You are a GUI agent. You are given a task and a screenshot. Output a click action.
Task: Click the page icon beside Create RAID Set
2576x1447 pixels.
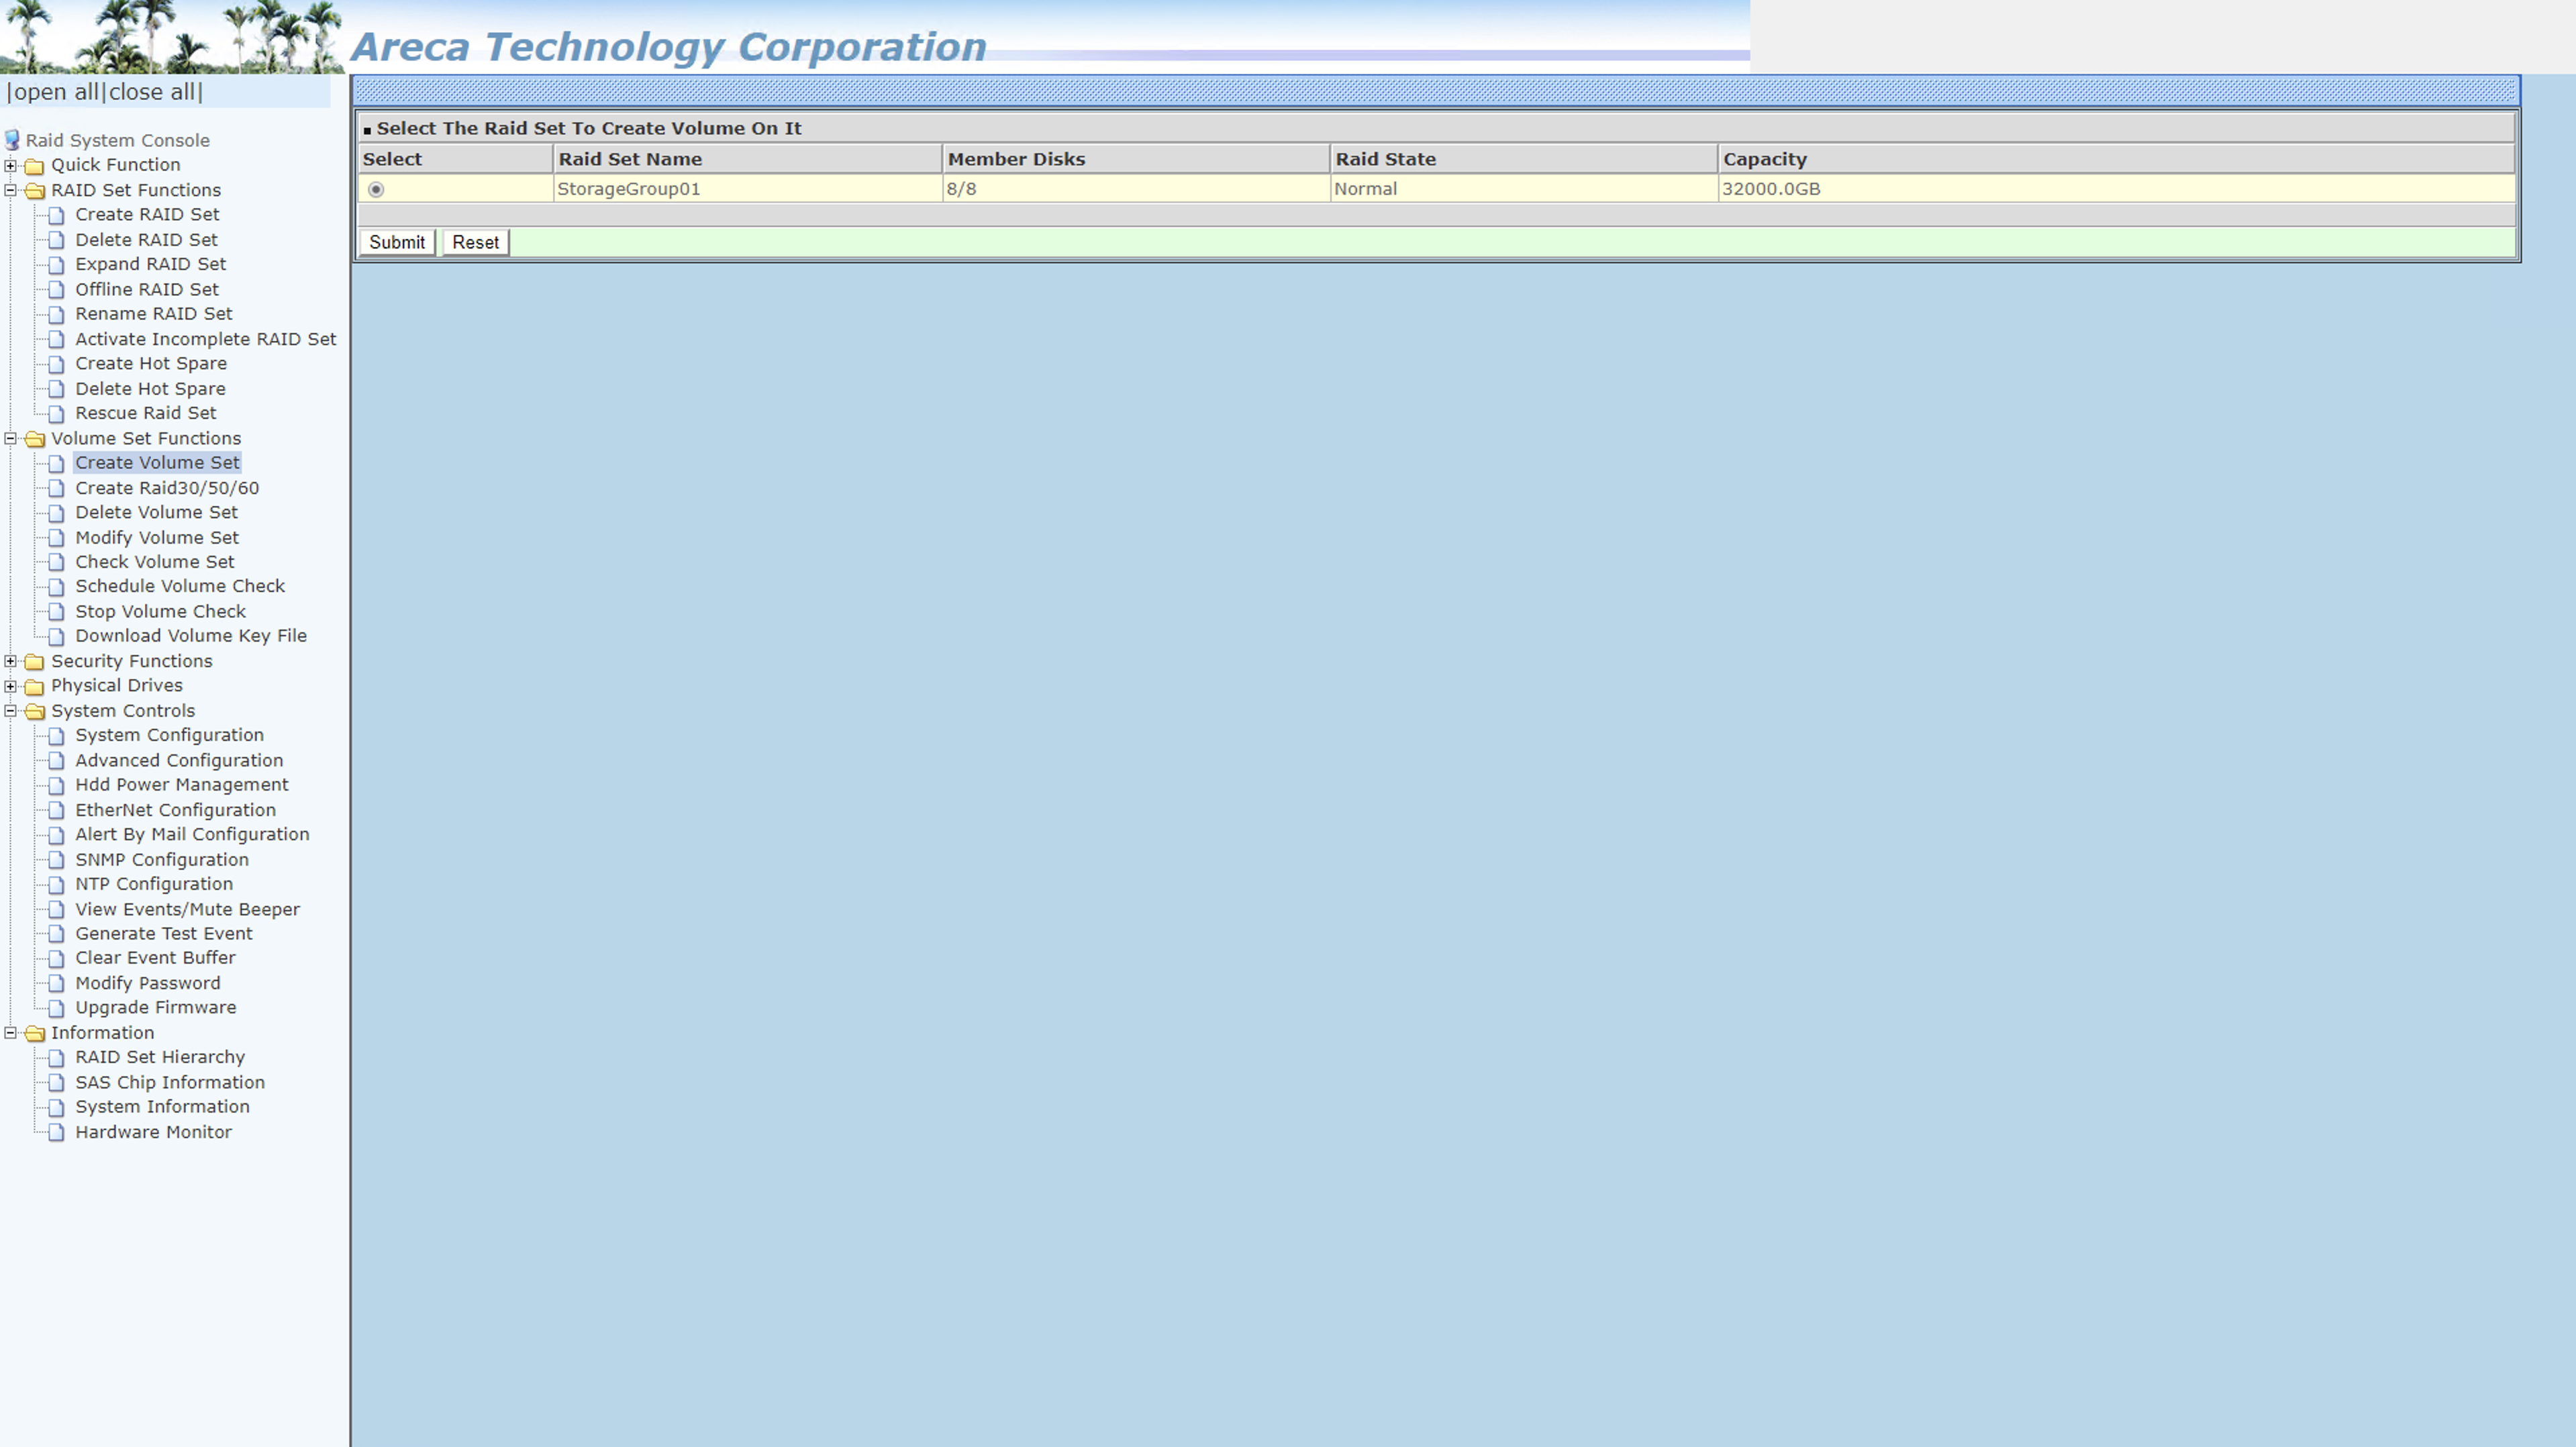[57, 215]
